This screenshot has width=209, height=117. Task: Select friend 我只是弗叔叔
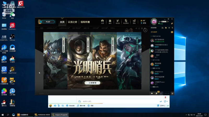point(162,41)
